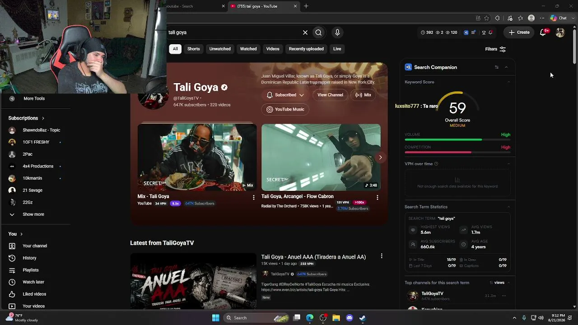Open Microsoft Edge from the taskbar

310,318
